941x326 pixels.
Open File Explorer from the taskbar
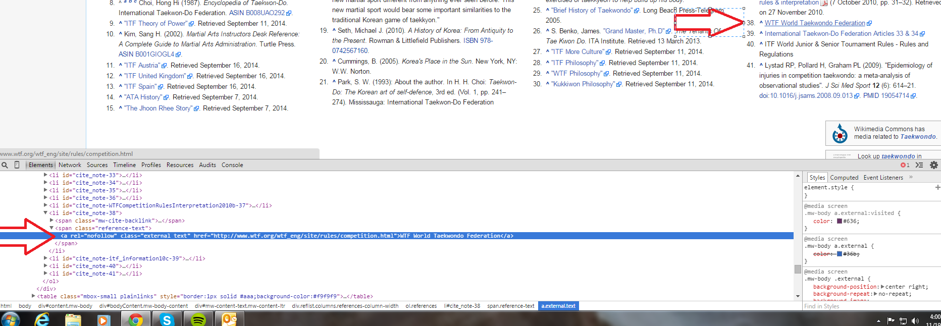[73, 319]
